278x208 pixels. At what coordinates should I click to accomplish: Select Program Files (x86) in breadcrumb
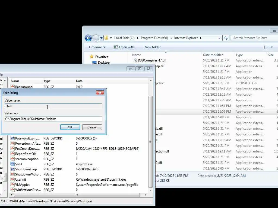(x=154, y=38)
